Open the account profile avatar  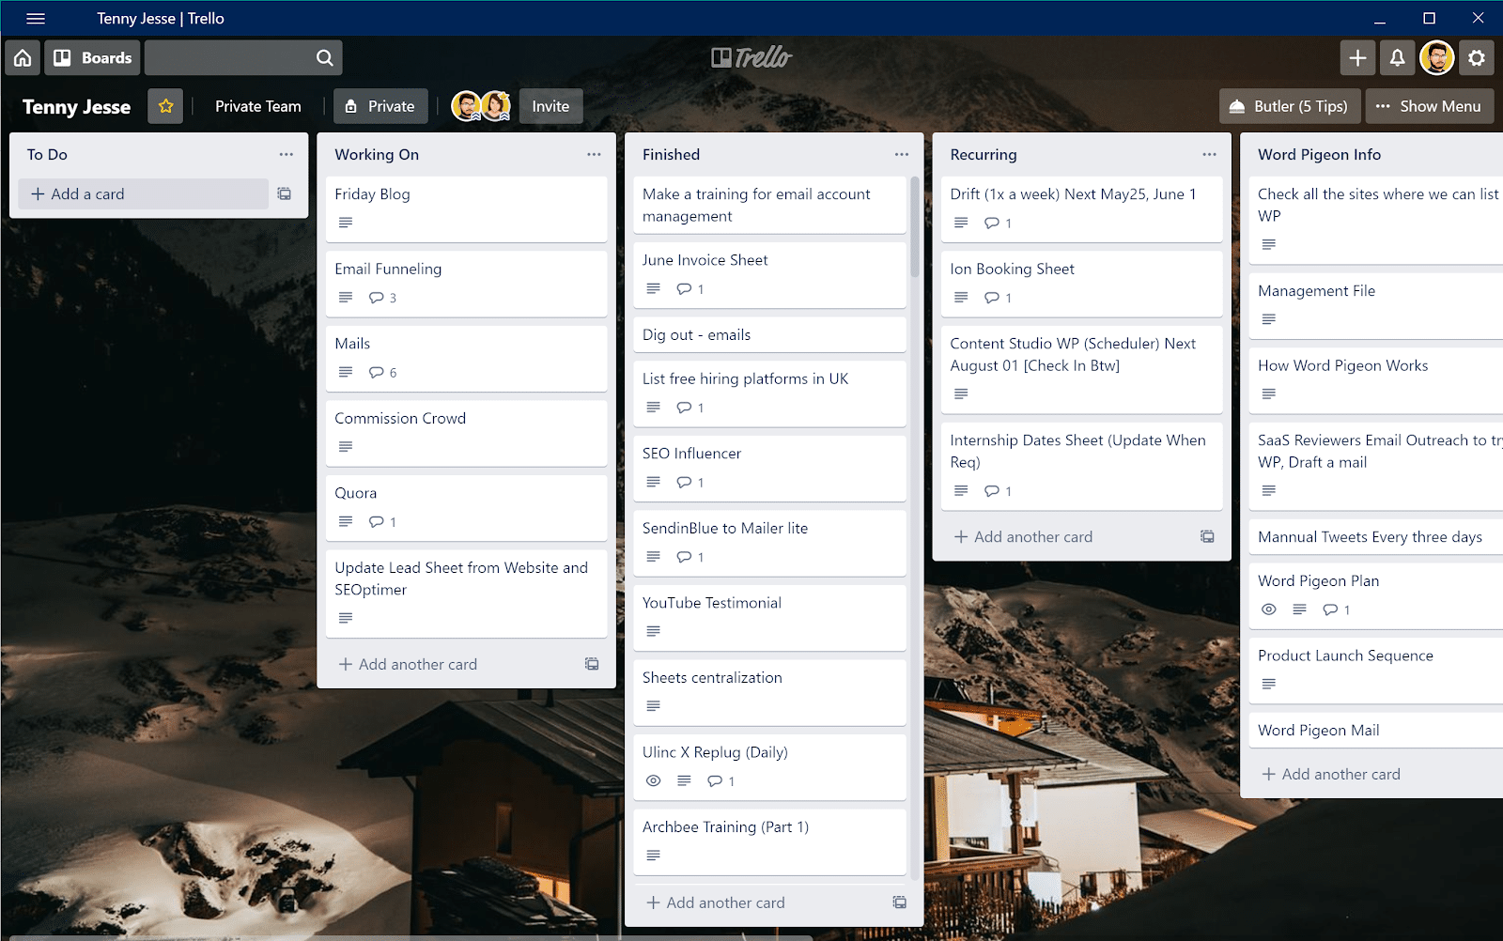pyautogui.click(x=1437, y=58)
